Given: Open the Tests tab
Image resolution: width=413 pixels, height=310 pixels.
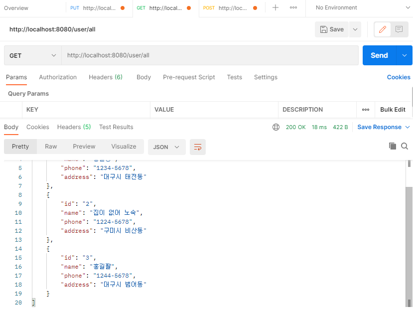Looking at the screenshot, I should pos(235,77).
